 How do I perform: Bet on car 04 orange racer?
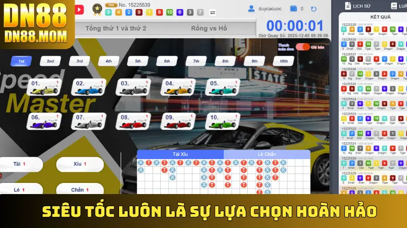pyautogui.click(x=178, y=87)
